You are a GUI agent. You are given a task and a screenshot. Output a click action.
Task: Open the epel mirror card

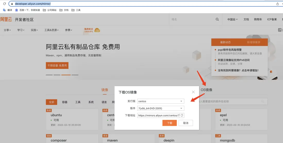241,119
